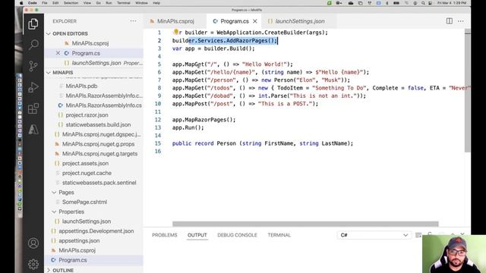Open the C# output channel dropdown
Image resolution: width=486 pixels, height=273 pixels.
click(374, 235)
